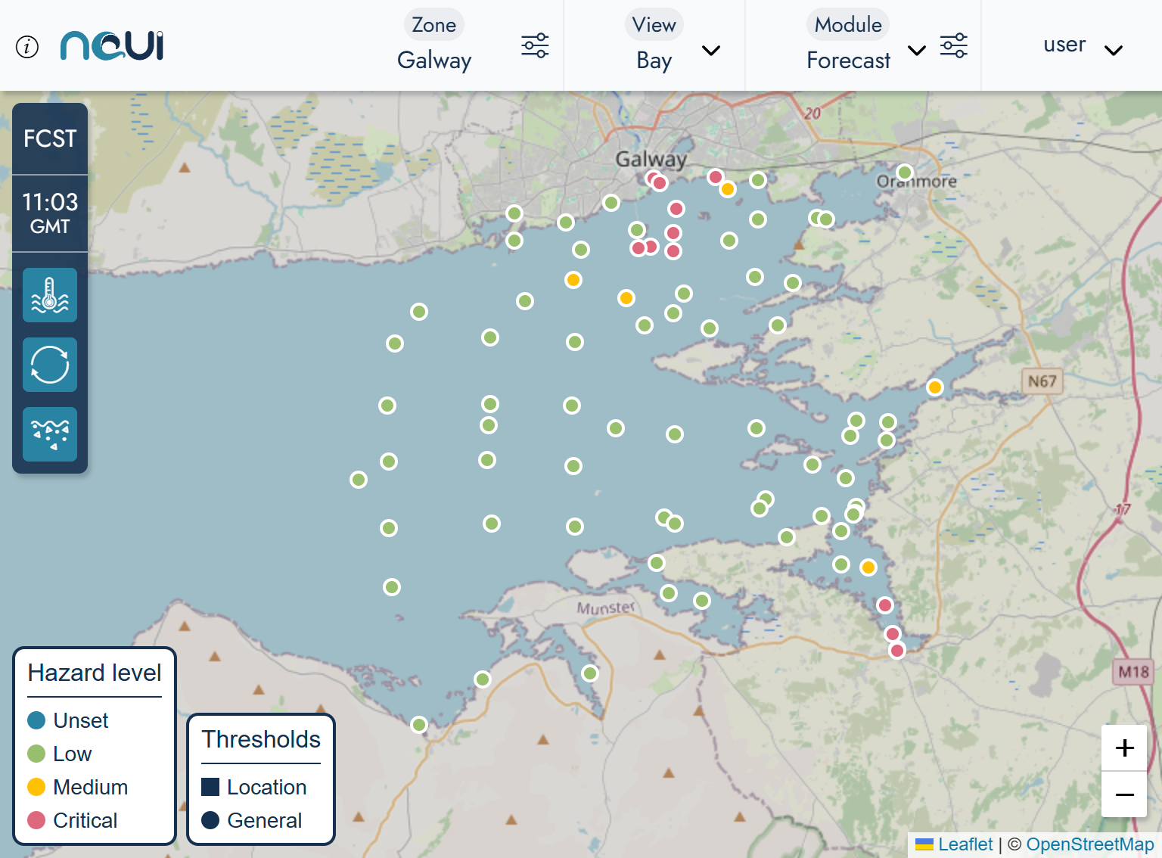1162x858 pixels.
Task: Expand the Module Forecast dropdown arrow
Action: (x=916, y=51)
